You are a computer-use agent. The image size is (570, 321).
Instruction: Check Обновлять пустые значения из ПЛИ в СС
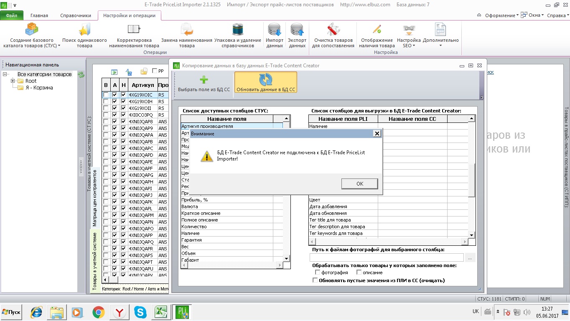click(x=315, y=280)
